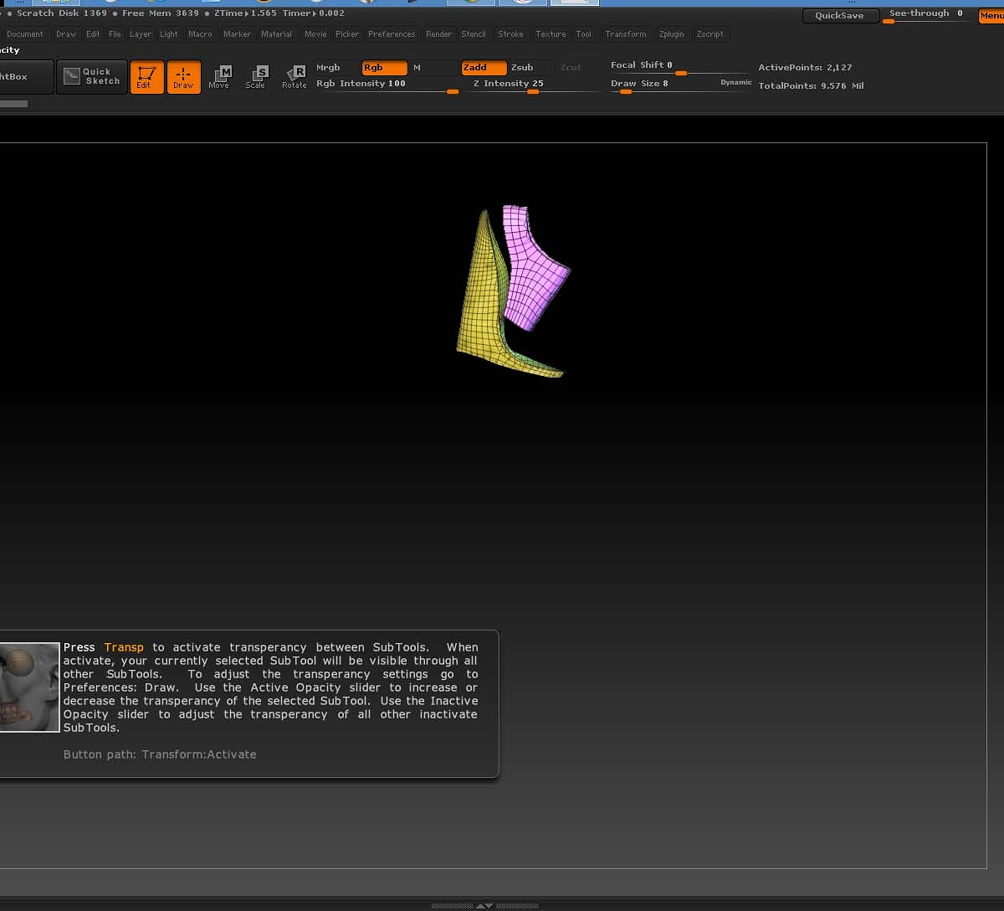The height and width of the screenshot is (911, 1004).
Task: Click the 'Free Mem 3639' status text
Action: 161,13
